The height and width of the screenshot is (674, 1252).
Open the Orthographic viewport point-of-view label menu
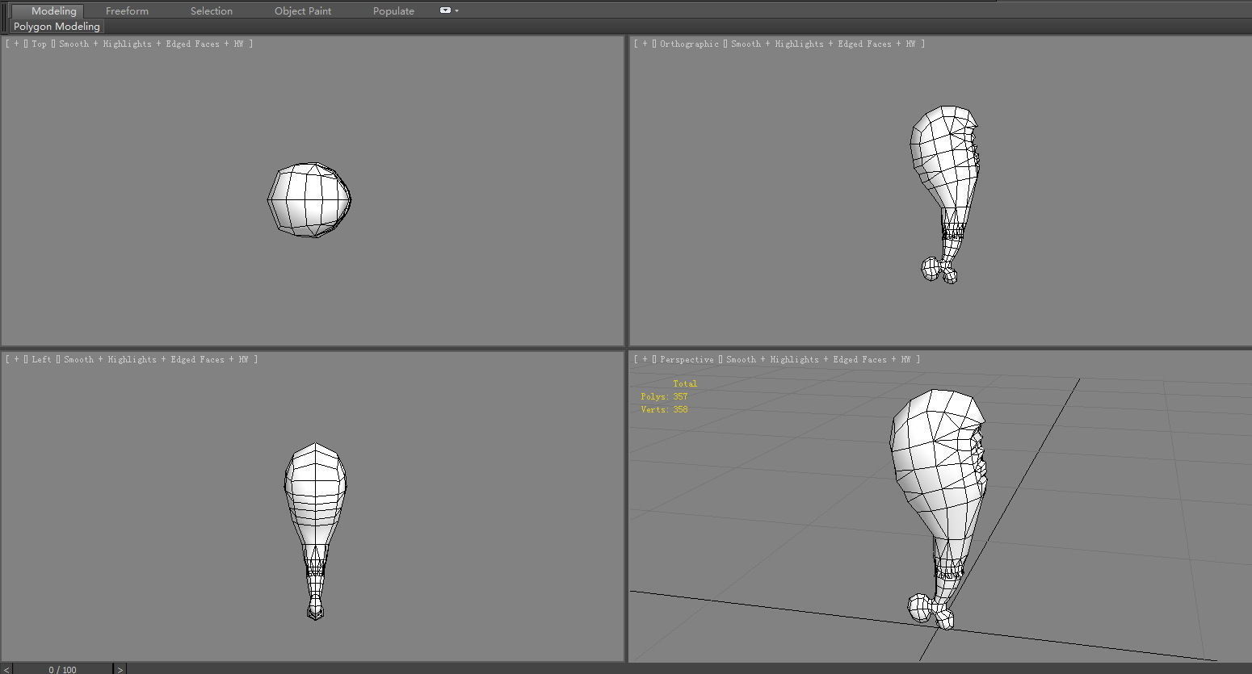pyautogui.click(x=691, y=44)
